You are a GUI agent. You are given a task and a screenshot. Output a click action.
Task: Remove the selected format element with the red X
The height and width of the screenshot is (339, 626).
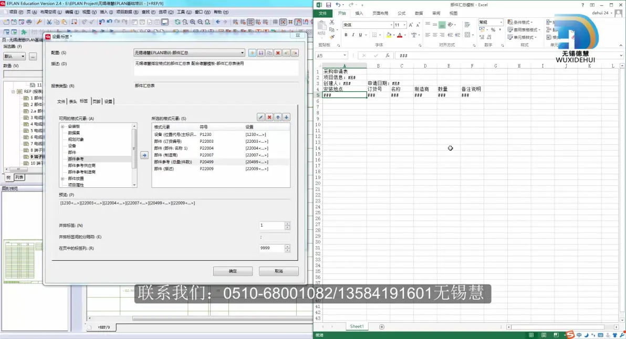pos(269,117)
